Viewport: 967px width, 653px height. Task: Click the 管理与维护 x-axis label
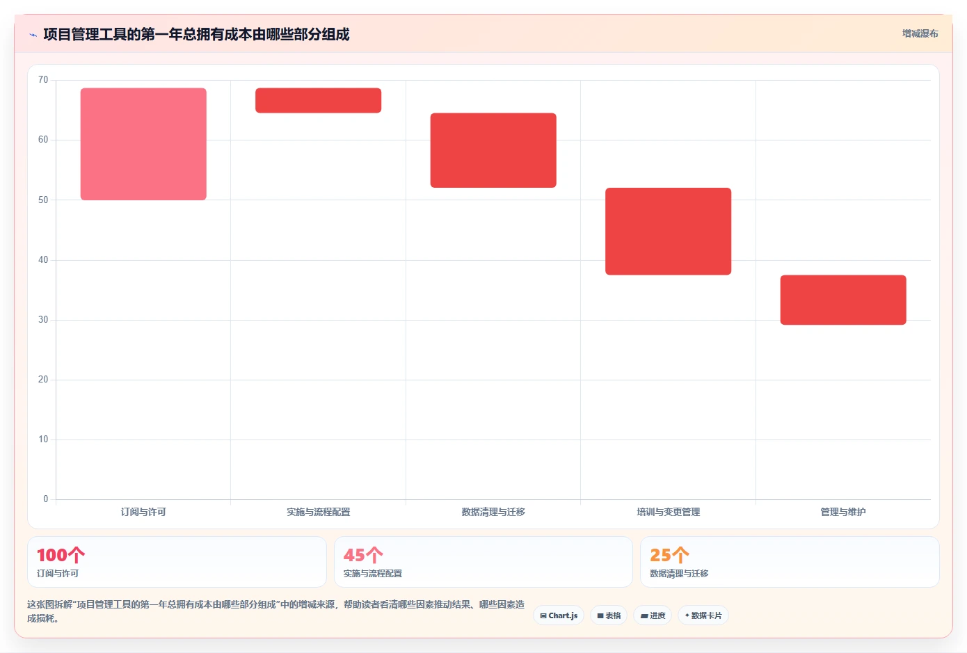[843, 512]
